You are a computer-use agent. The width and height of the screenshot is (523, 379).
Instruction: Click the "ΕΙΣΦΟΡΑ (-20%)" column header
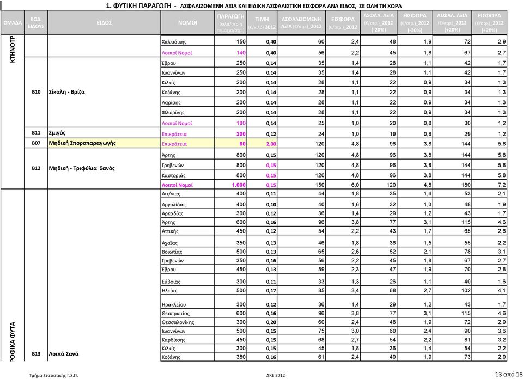click(415, 23)
